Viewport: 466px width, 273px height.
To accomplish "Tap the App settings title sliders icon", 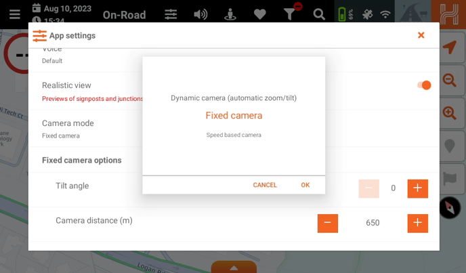I will click(x=39, y=36).
